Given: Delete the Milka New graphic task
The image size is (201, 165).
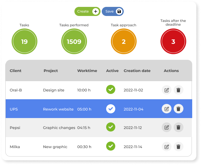Looking at the screenshot, I should (178, 147).
